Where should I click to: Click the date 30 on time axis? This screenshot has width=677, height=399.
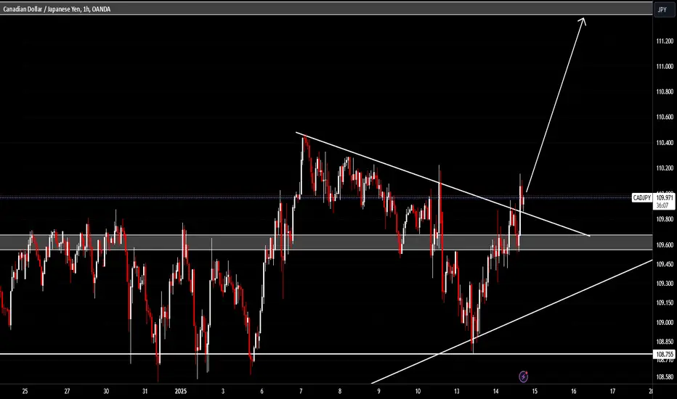(106, 391)
